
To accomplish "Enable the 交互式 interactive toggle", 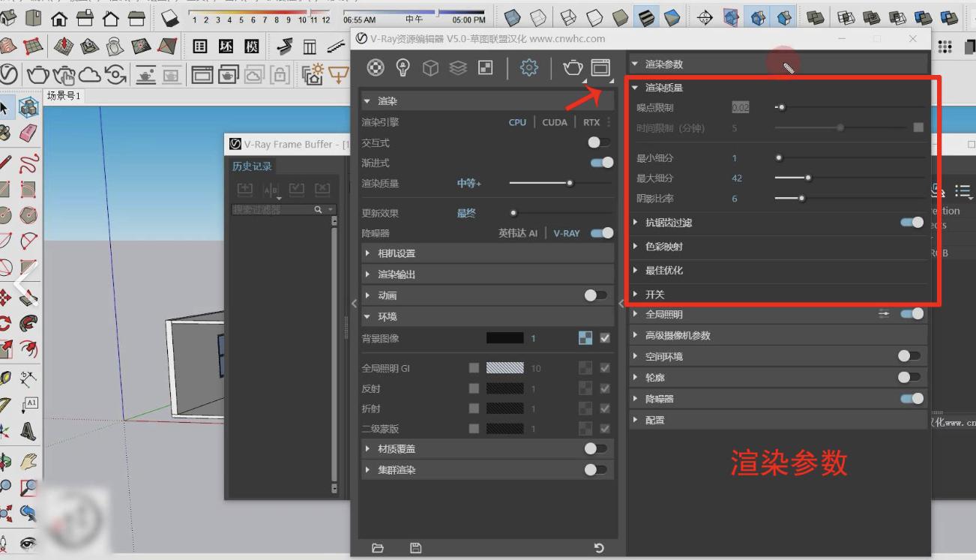I will click(x=598, y=142).
